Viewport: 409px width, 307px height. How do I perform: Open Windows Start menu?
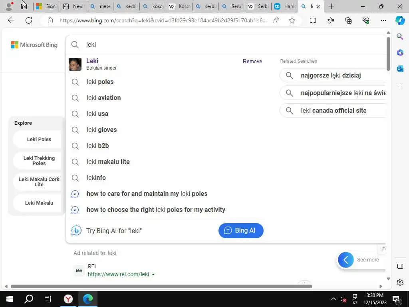point(10,299)
